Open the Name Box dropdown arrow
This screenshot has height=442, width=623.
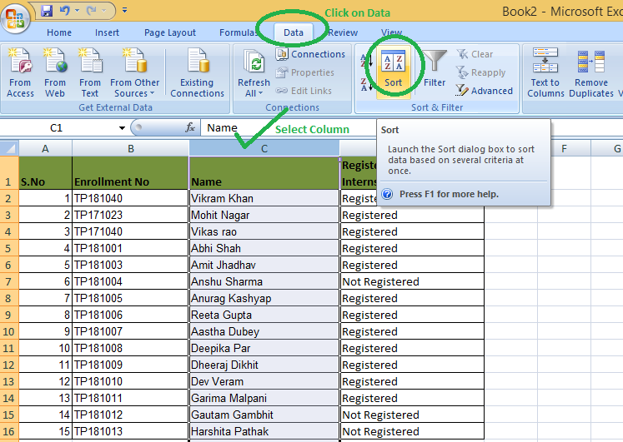click(122, 128)
